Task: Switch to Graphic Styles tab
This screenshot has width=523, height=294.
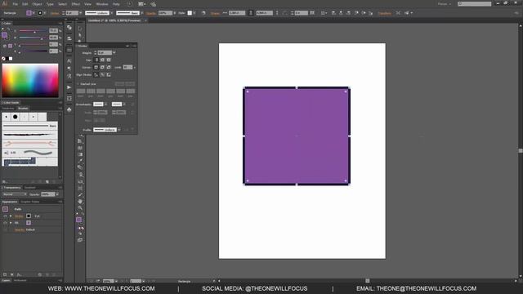Action: click(x=30, y=202)
